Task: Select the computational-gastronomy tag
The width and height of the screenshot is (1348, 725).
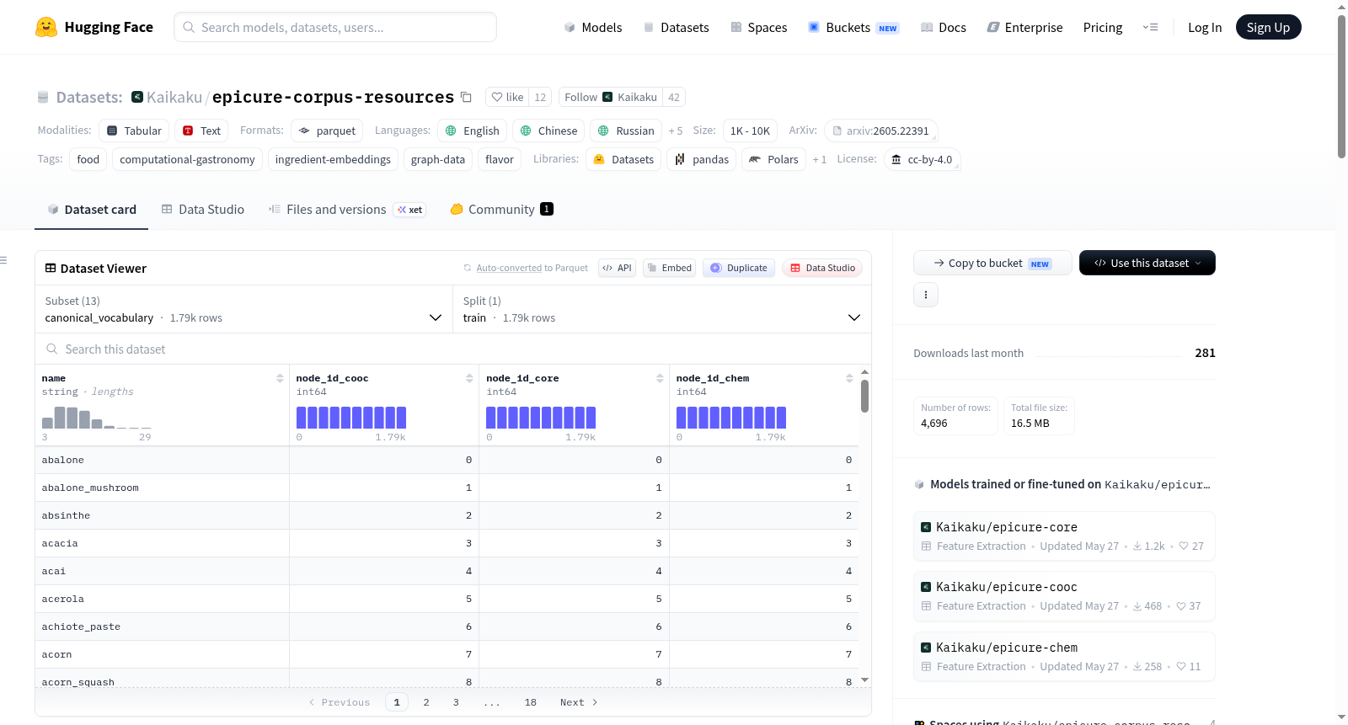Action: 187,159
